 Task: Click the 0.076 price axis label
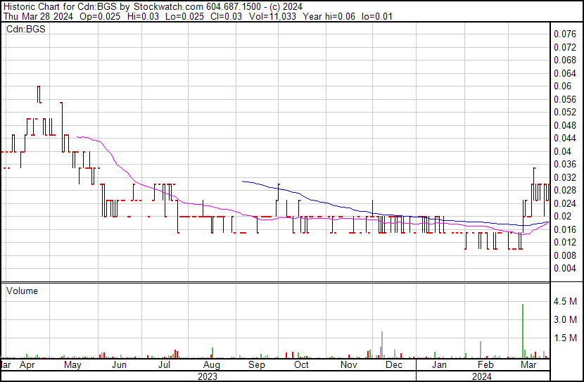click(x=564, y=34)
